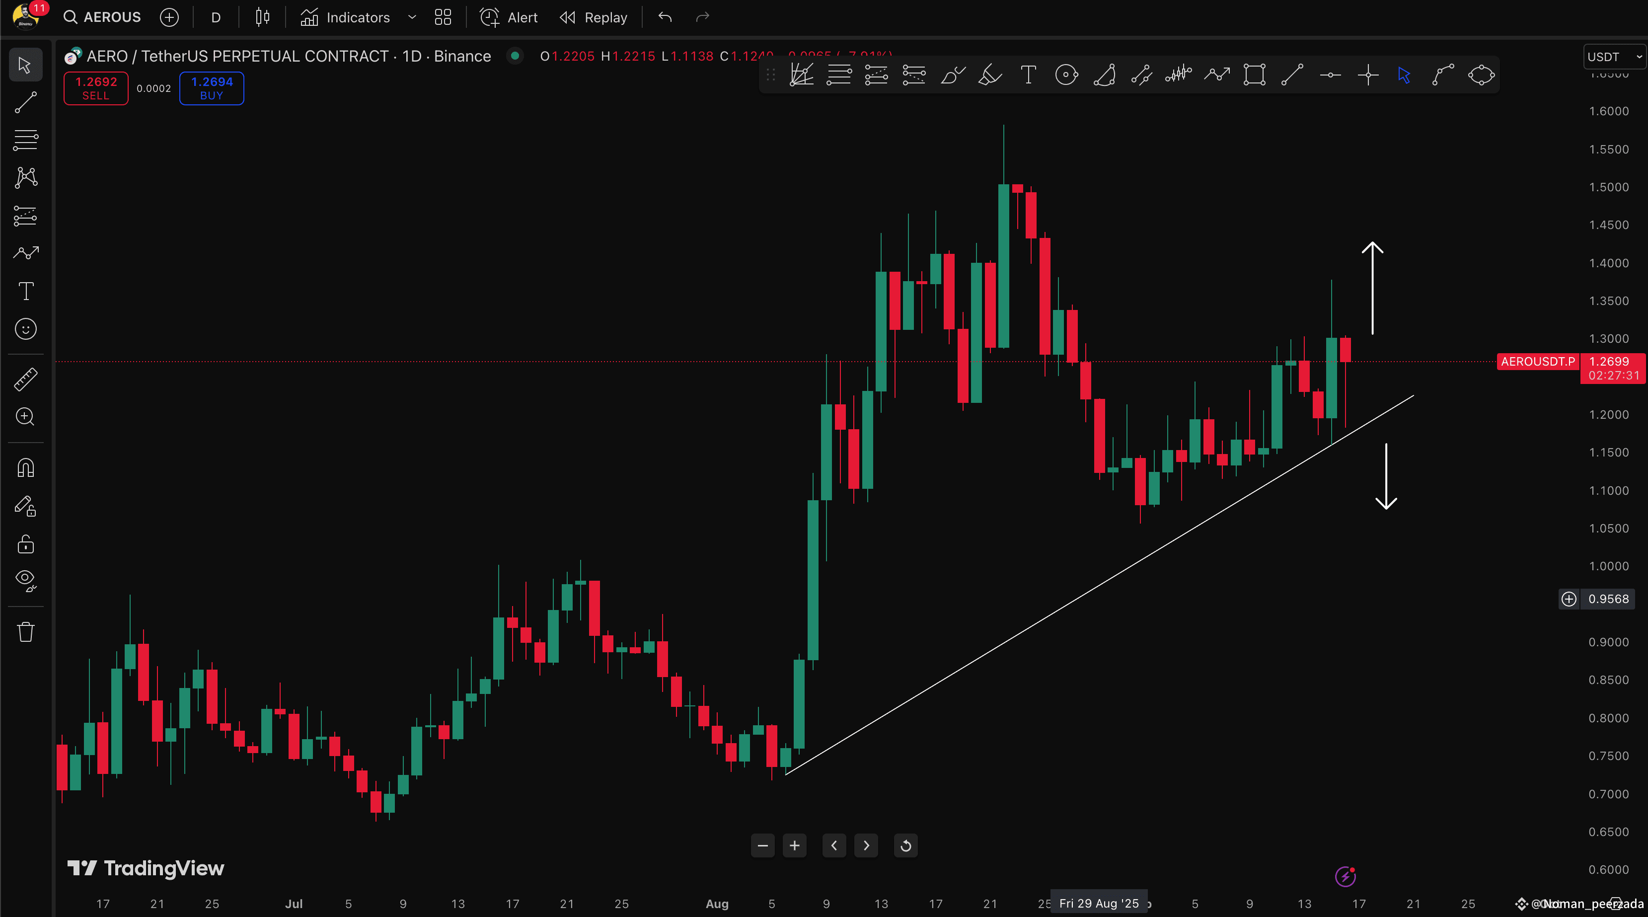Select the horizontal levels tool in floating toolbar

coord(839,75)
